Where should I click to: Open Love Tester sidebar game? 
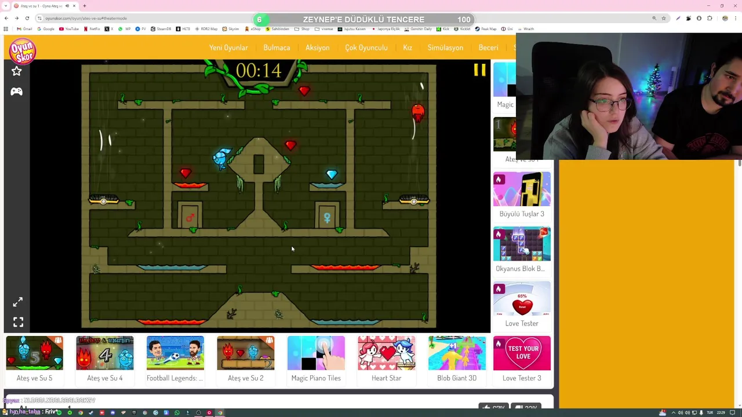coord(522,298)
